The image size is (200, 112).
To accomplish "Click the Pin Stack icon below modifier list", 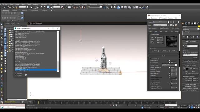I will (x=184, y=37).
